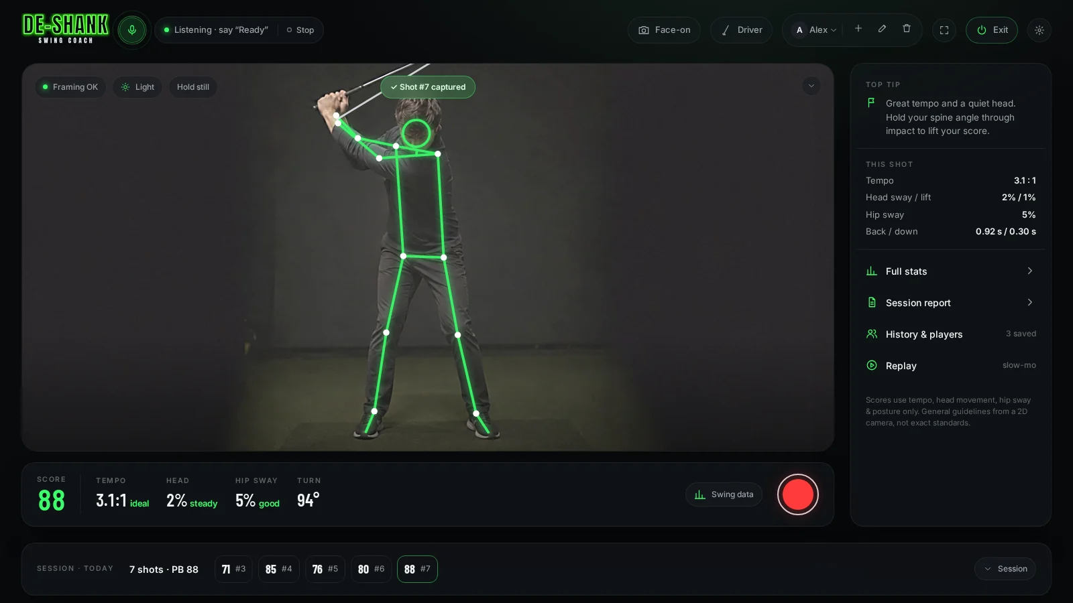Screen dimensions: 1073x603
Task: Exit the swing coach session
Action: click(992, 30)
